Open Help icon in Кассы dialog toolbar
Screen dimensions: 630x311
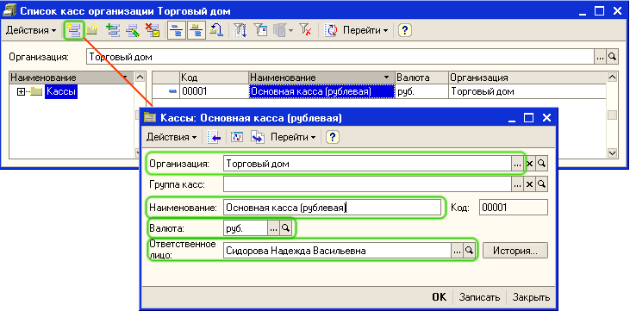tap(333, 137)
